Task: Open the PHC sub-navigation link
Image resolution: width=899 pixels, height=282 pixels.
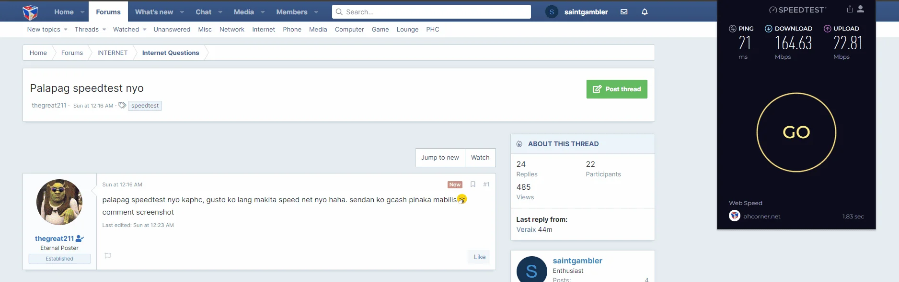Action: pos(433,30)
